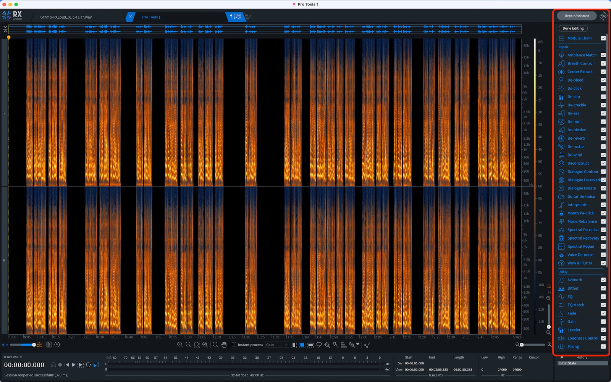
Task: Close the Pro Tools 1 tab
Action: 130,17
